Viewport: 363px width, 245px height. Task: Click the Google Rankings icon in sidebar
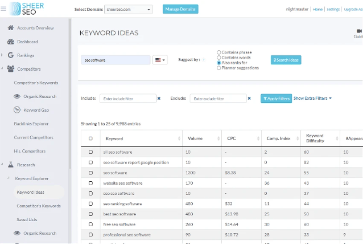click(11, 55)
